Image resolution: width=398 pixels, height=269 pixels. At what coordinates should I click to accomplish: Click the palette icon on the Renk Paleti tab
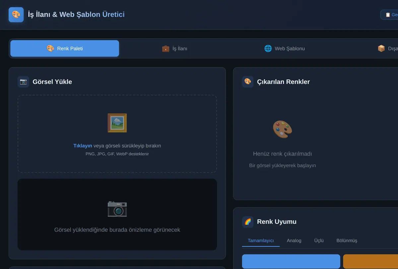[x=50, y=48]
